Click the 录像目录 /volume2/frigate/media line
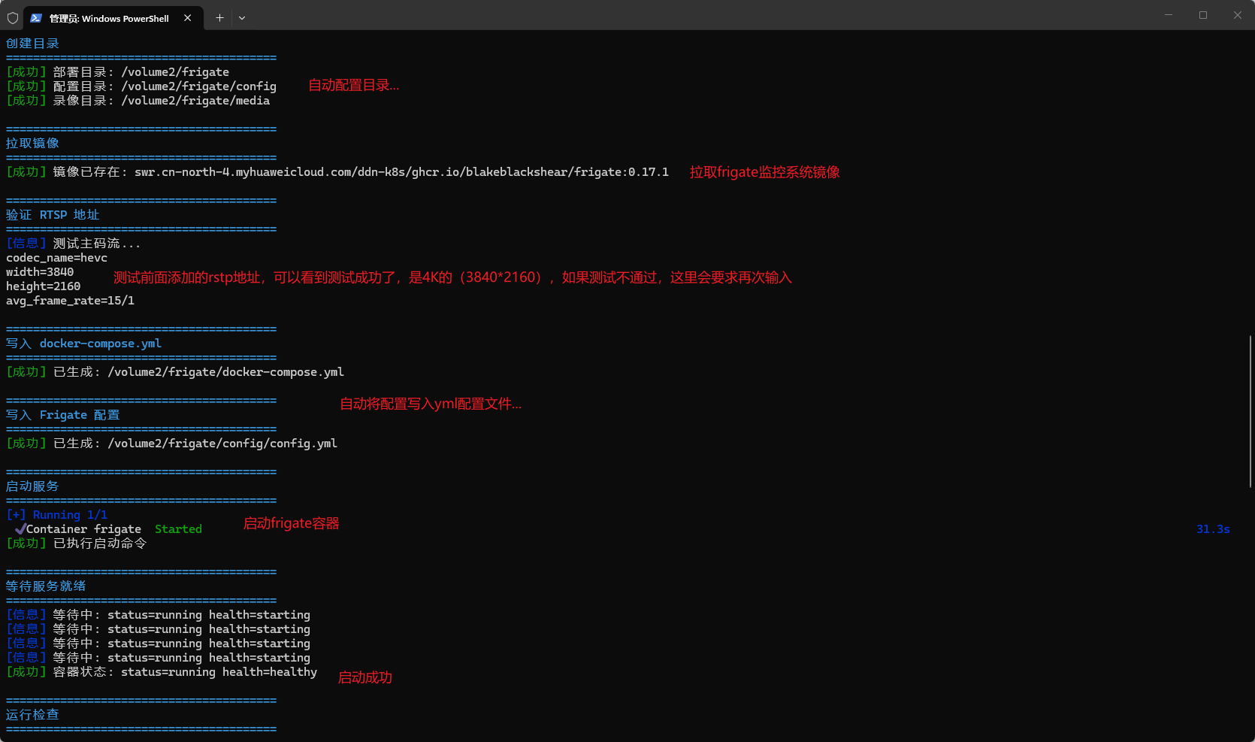1255x742 pixels. pyautogui.click(x=138, y=101)
